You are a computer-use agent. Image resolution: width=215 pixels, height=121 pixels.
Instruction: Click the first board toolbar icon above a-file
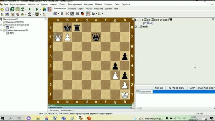coord(55,13)
